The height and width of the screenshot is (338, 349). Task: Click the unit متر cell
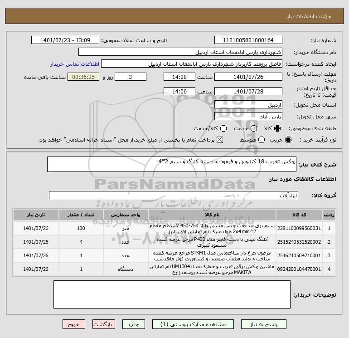[x=126, y=228]
